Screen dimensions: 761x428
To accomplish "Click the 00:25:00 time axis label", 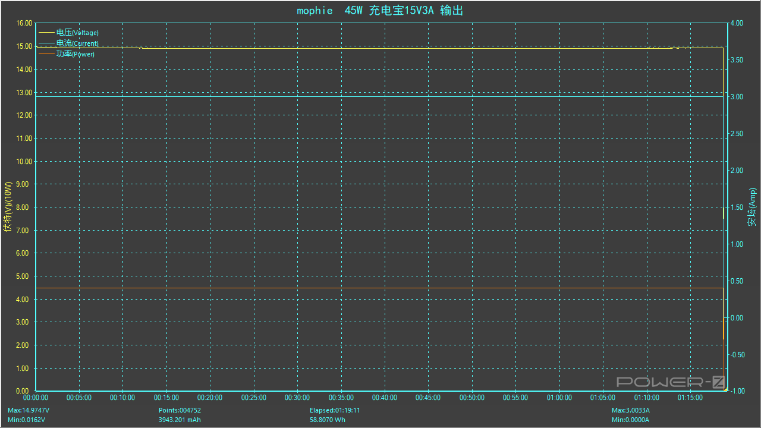I will click(254, 398).
